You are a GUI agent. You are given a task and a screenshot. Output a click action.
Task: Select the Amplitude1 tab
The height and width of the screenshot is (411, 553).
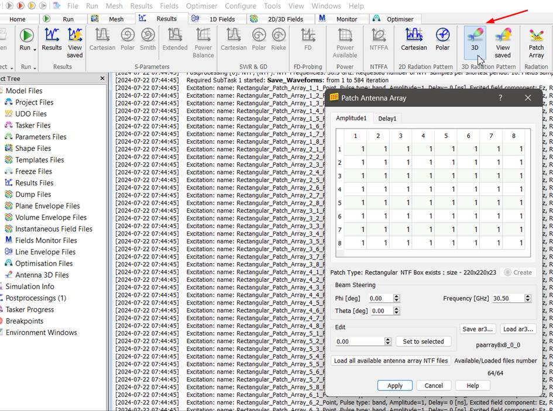click(x=351, y=118)
